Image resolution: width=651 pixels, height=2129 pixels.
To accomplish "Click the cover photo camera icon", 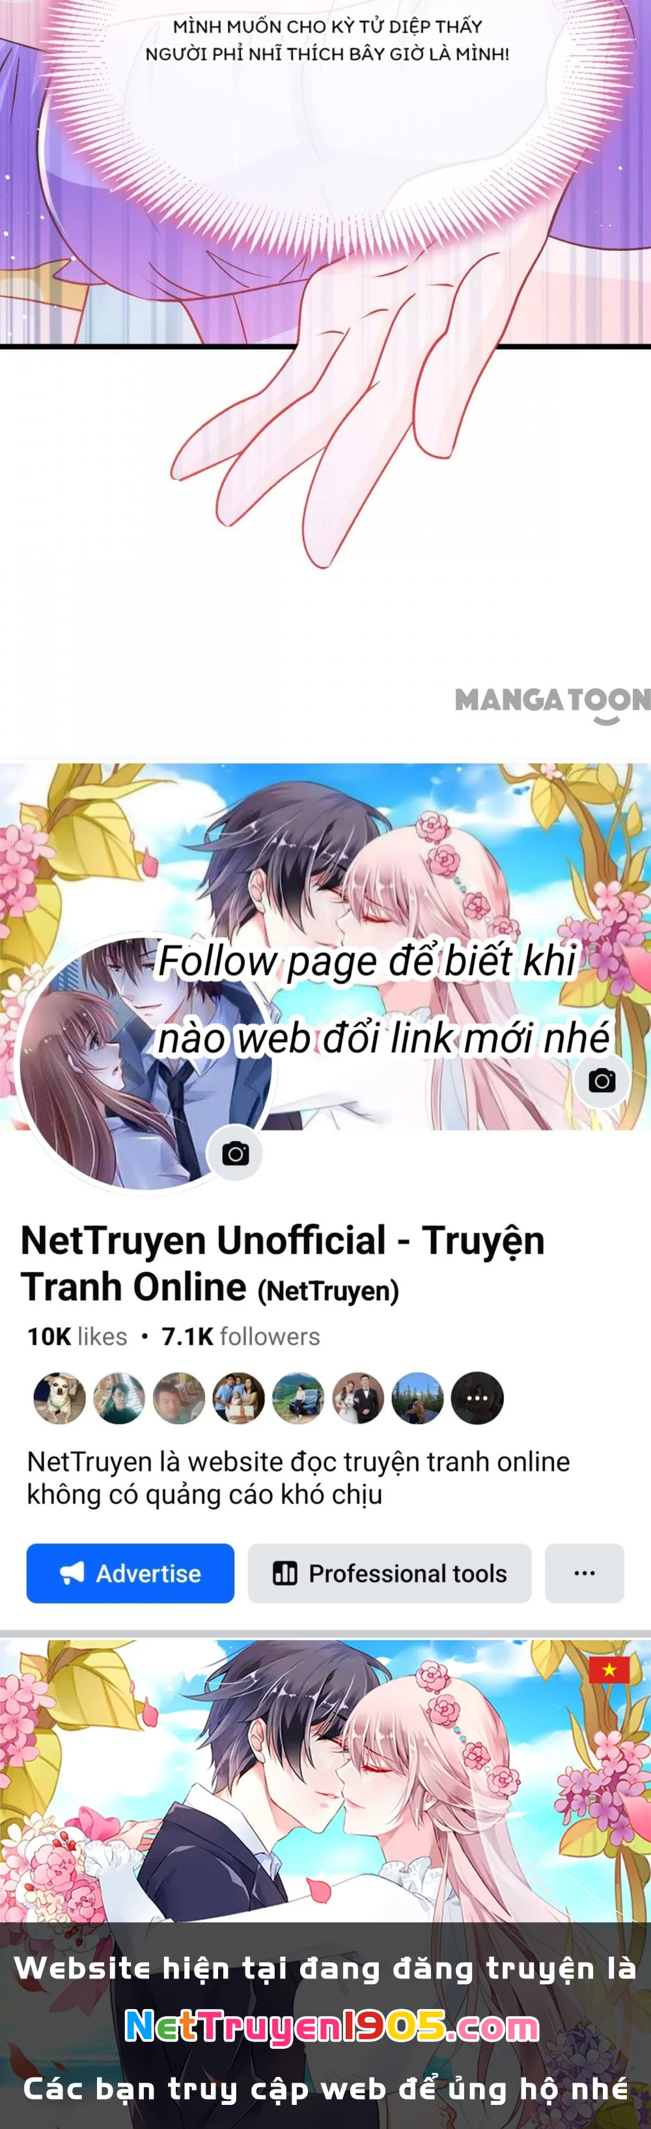I will coord(602,1080).
